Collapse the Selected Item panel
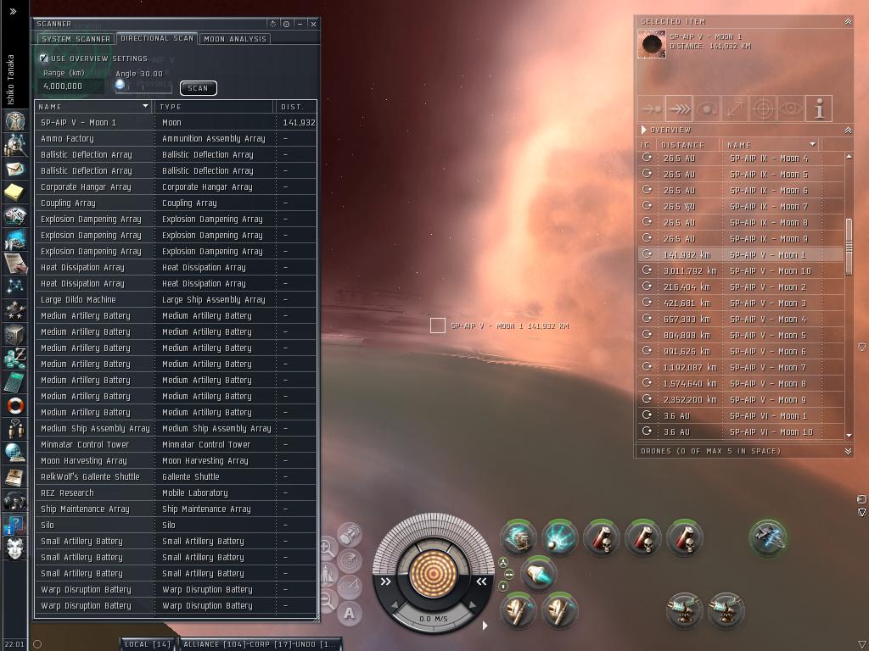The height and width of the screenshot is (651, 869). (x=848, y=21)
